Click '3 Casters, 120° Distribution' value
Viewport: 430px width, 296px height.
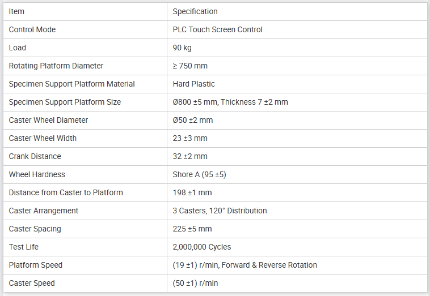pos(220,211)
